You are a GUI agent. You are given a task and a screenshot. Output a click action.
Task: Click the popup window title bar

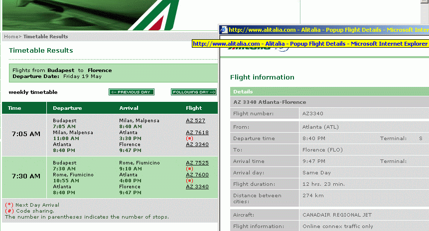pyautogui.click(x=324, y=29)
